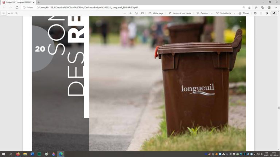Expand the Dessiner options dropdown arrow

(212, 13)
